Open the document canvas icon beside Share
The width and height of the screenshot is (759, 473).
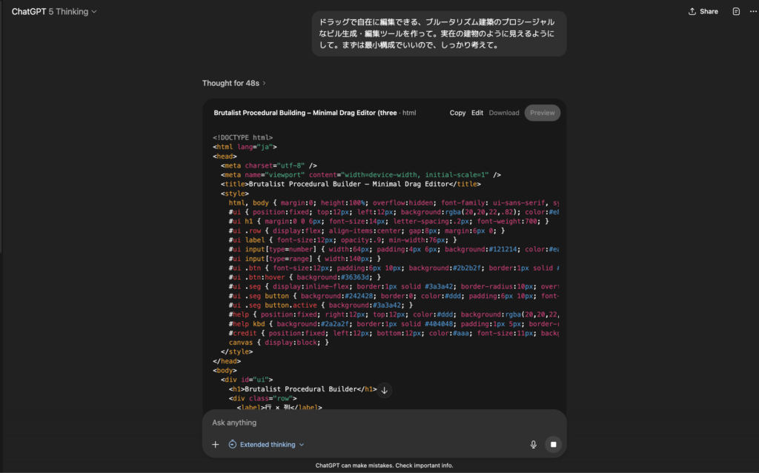tap(736, 12)
